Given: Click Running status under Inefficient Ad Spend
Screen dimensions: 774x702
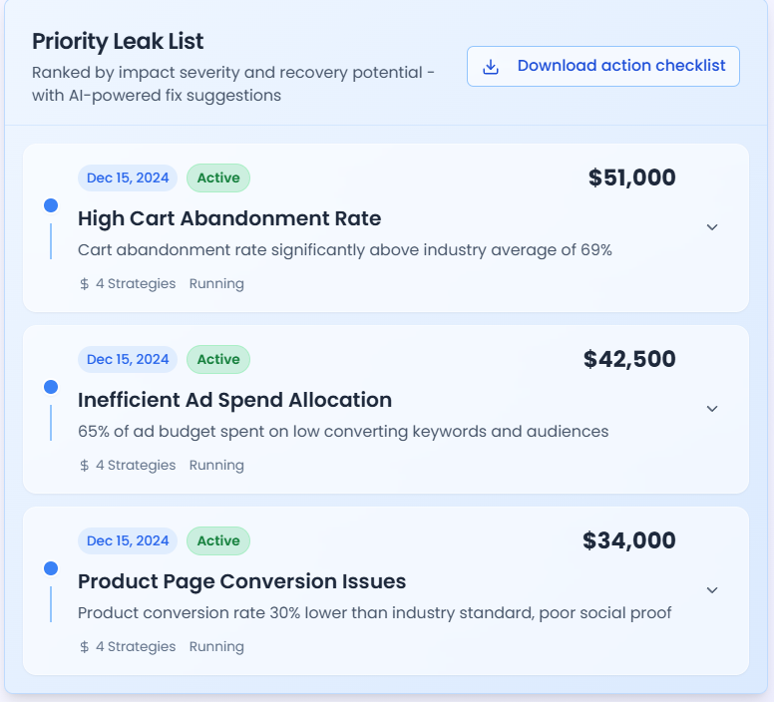Looking at the screenshot, I should [216, 466].
